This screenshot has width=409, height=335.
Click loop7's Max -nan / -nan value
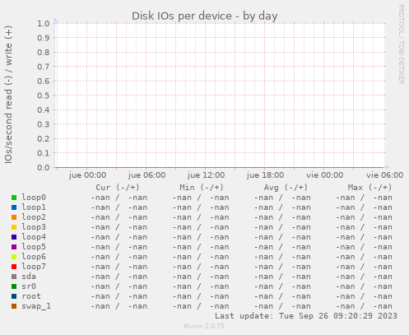pos(364,267)
